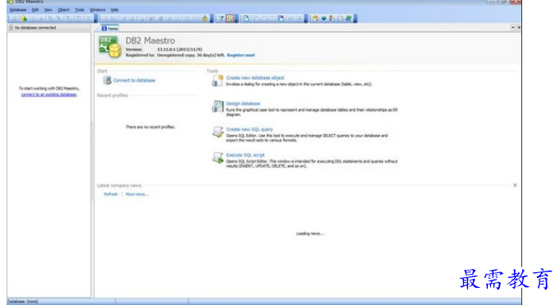Click the Create new SQL query icon

pyautogui.click(x=218, y=132)
